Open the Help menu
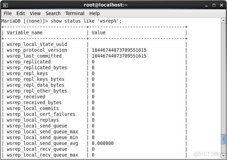Viewport: 227px width, 160px height. point(94,13)
